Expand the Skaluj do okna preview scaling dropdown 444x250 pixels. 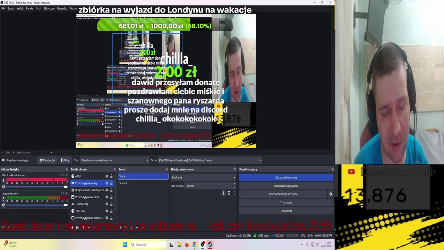click(x=34, y=152)
